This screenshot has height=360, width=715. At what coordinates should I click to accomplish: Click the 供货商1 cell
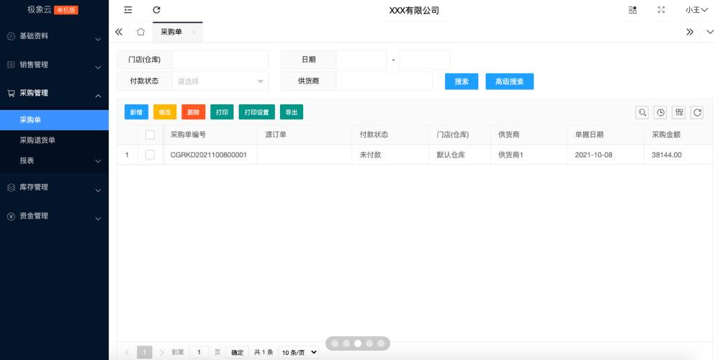tap(529, 154)
